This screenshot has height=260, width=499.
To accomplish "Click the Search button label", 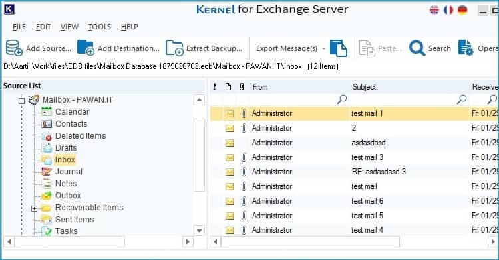I will 439,48.
